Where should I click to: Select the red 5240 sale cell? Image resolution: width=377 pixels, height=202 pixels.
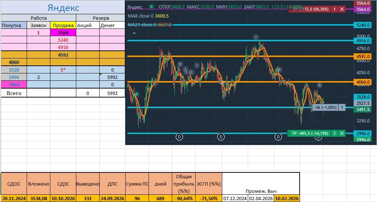(63, 40)
